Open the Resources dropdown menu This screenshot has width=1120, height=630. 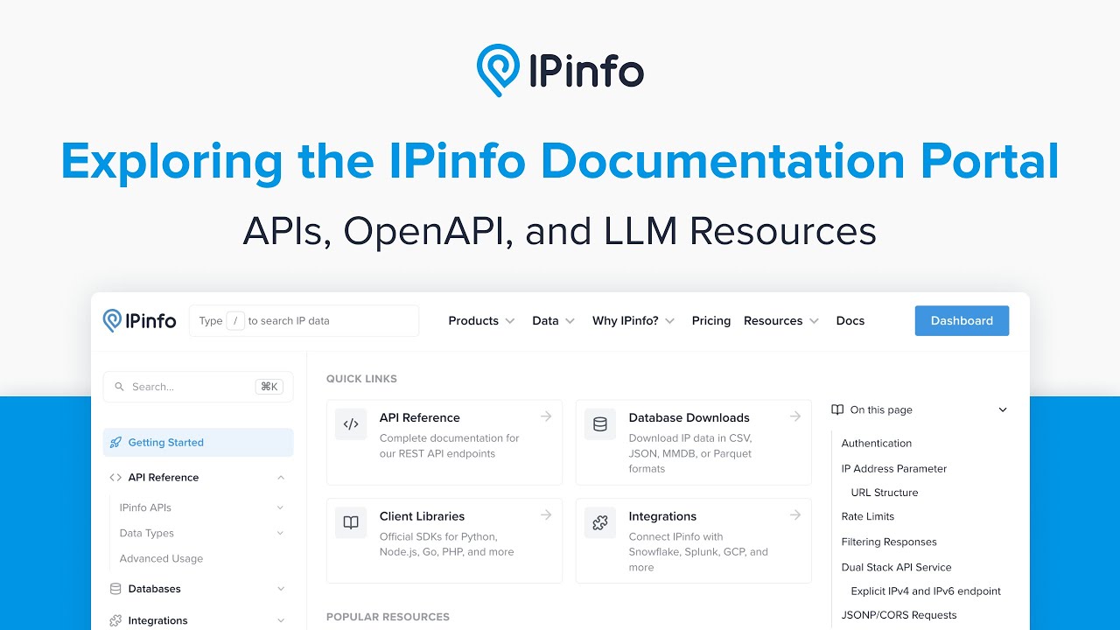point(781,321)
